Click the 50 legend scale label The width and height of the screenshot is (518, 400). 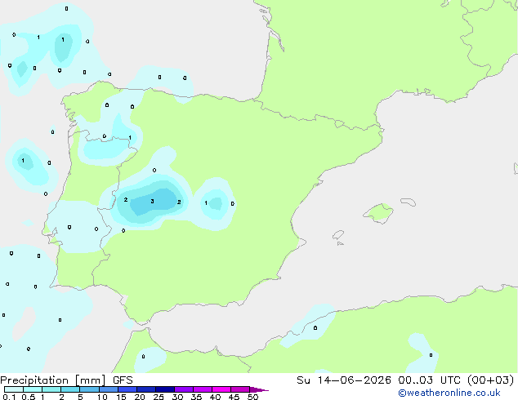253,397
